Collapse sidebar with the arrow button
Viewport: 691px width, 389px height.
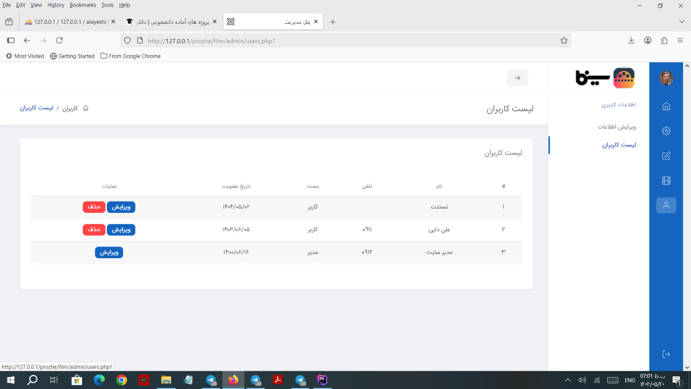[517, 78]
